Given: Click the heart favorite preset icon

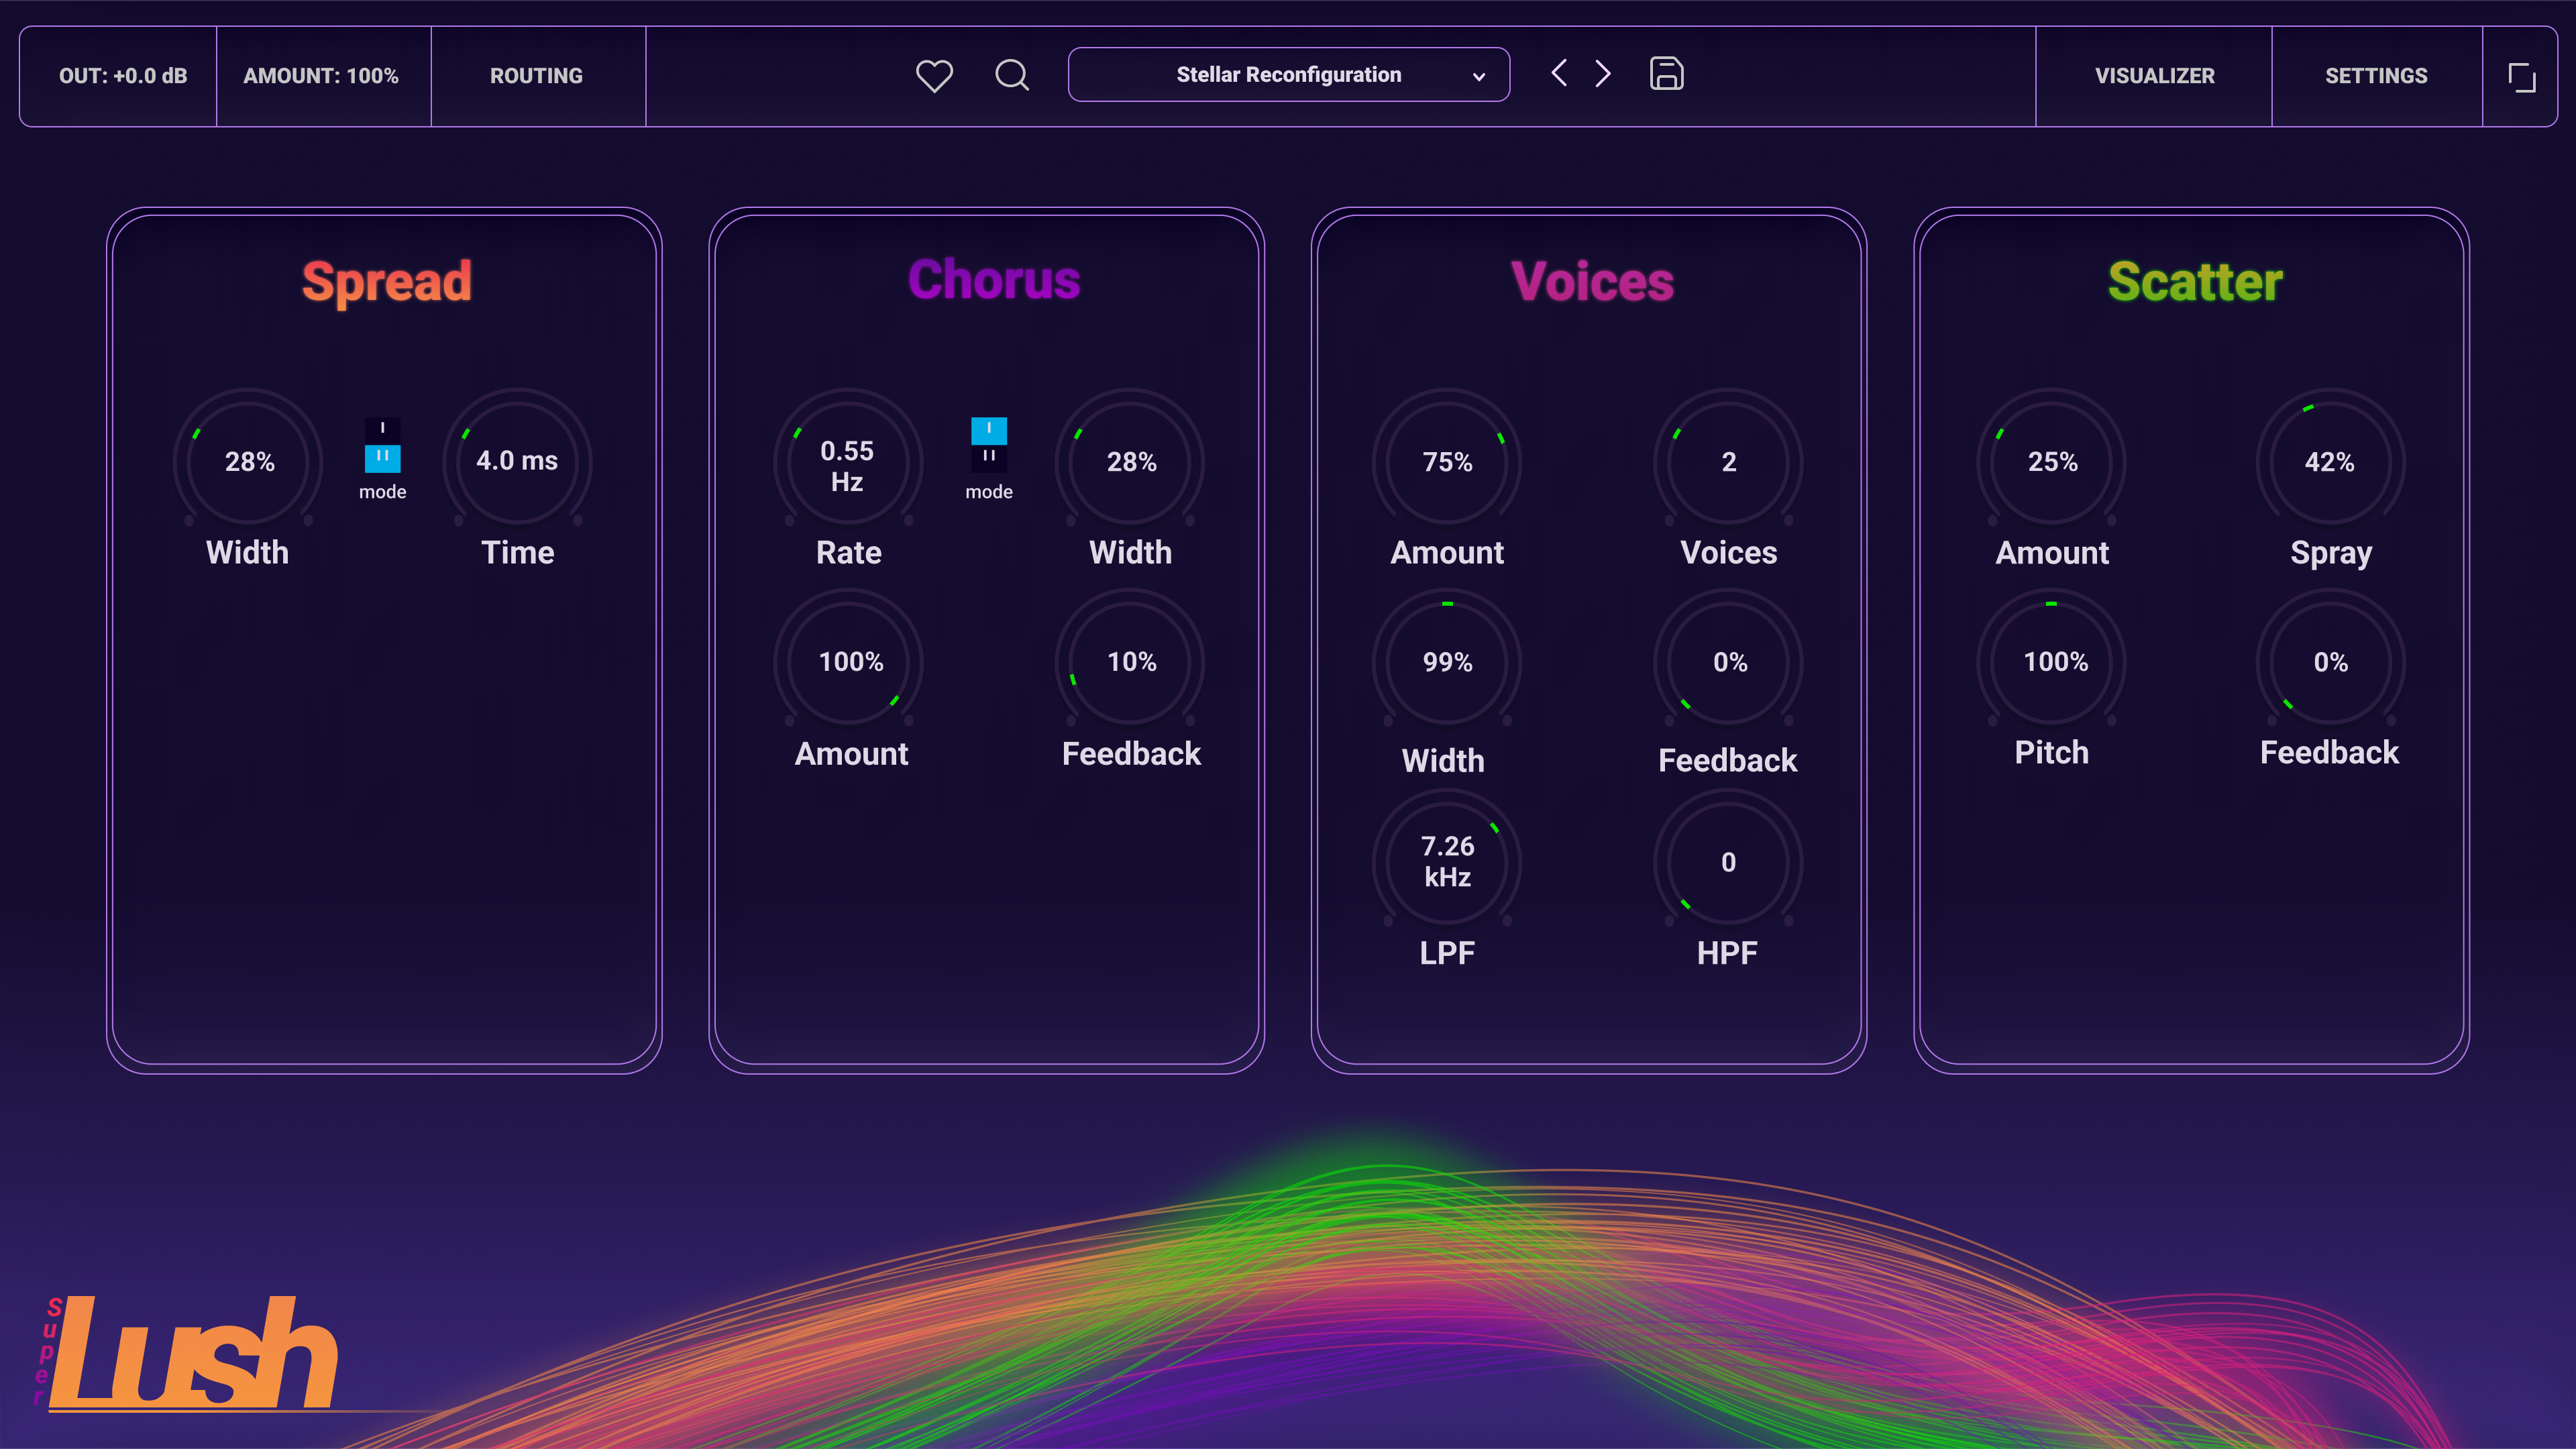Looking at the screenshot, I should pyautogui.click(x=934, y=76).
